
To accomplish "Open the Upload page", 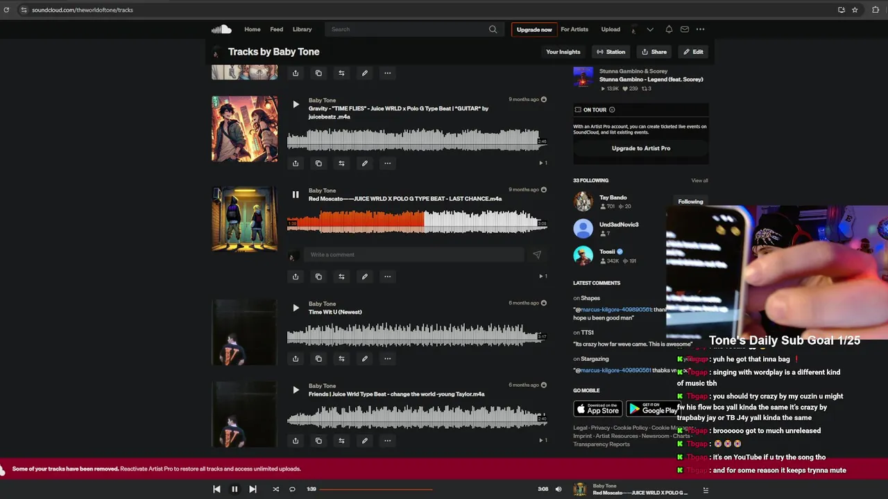I will pyautogui.click(x=610, y=29).
